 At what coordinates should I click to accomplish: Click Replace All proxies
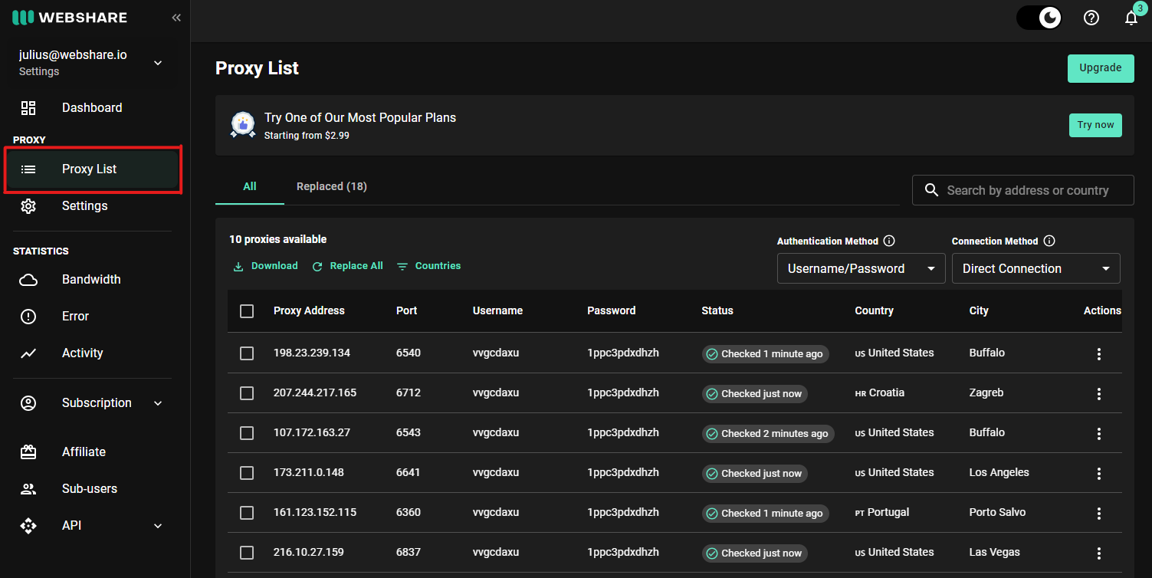point(347,266)
